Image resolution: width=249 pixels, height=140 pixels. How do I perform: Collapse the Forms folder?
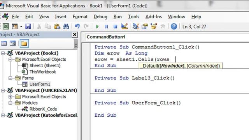11,78
